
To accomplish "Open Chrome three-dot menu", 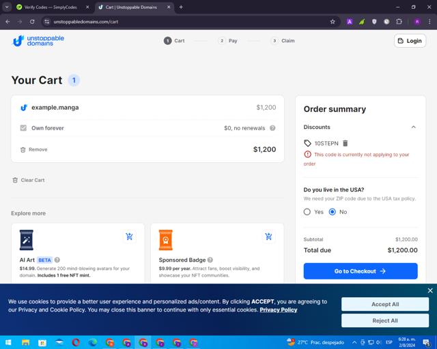I will pyautogui.click(x=429, y=22).
